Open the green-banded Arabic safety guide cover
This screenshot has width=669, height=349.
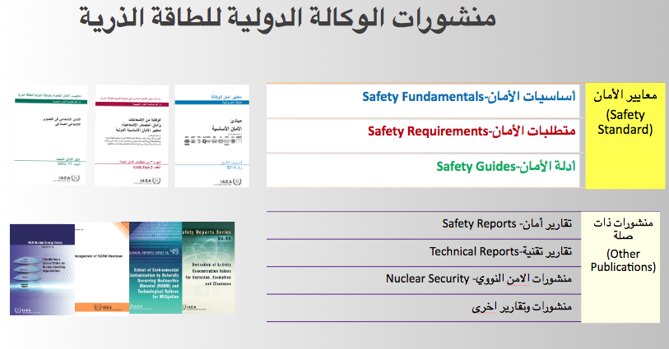pyautogui.click(x=50, y=135)
